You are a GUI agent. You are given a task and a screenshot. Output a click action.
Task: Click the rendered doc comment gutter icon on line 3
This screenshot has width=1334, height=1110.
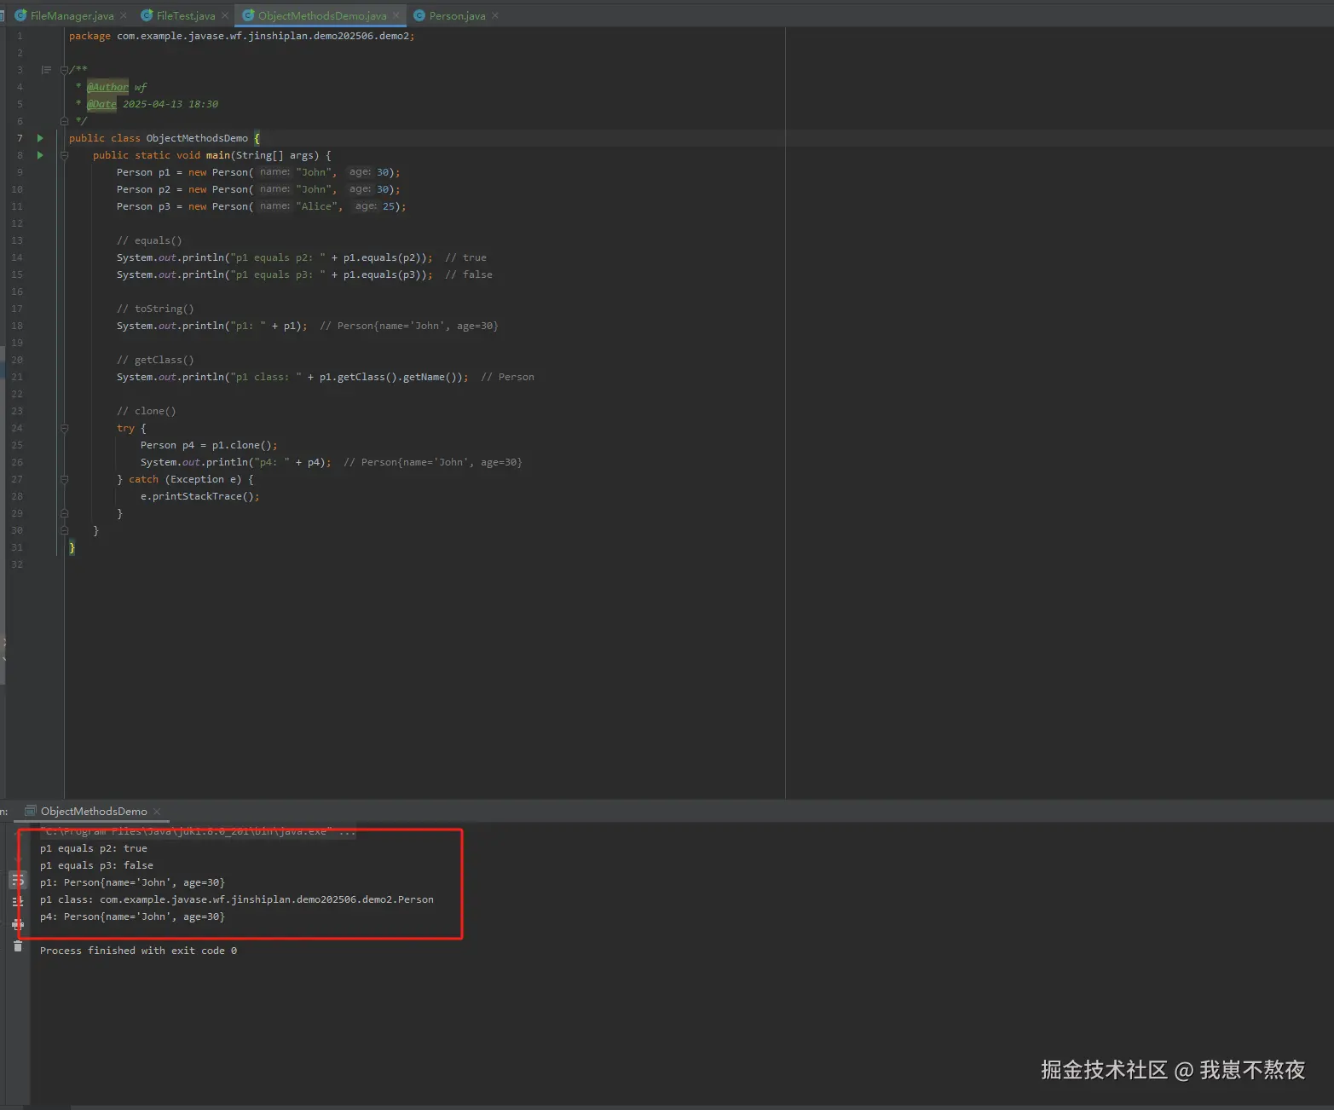[46, 70]
